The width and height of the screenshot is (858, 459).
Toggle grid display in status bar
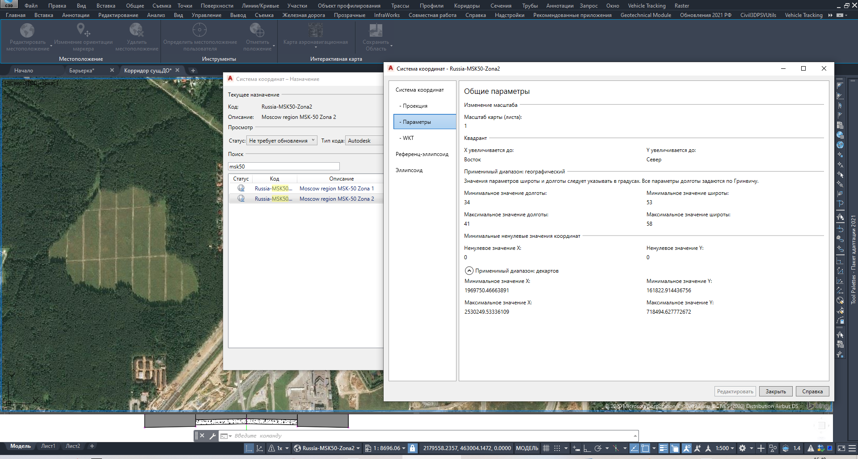546,448
